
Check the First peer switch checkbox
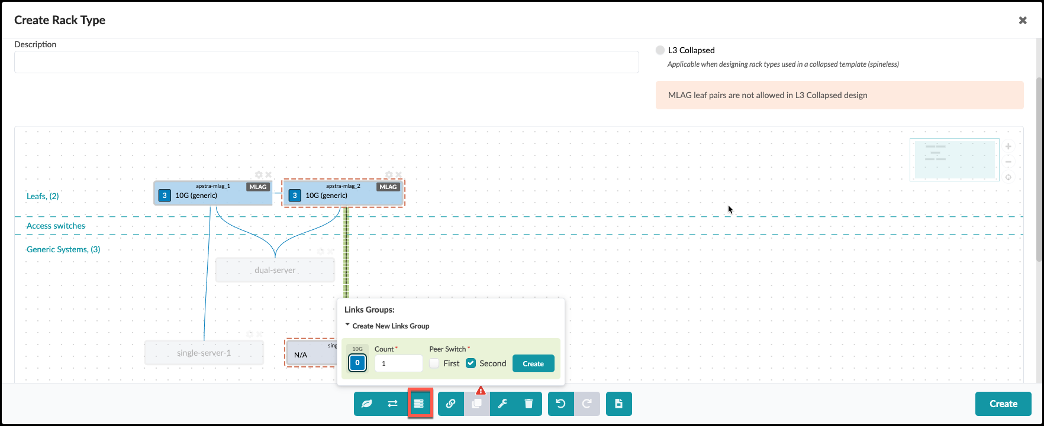pos(435,363)
